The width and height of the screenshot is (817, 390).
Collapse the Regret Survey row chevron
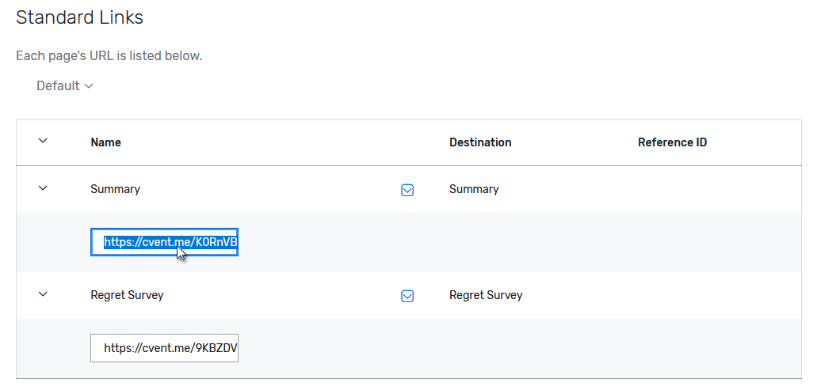[43, 294]
